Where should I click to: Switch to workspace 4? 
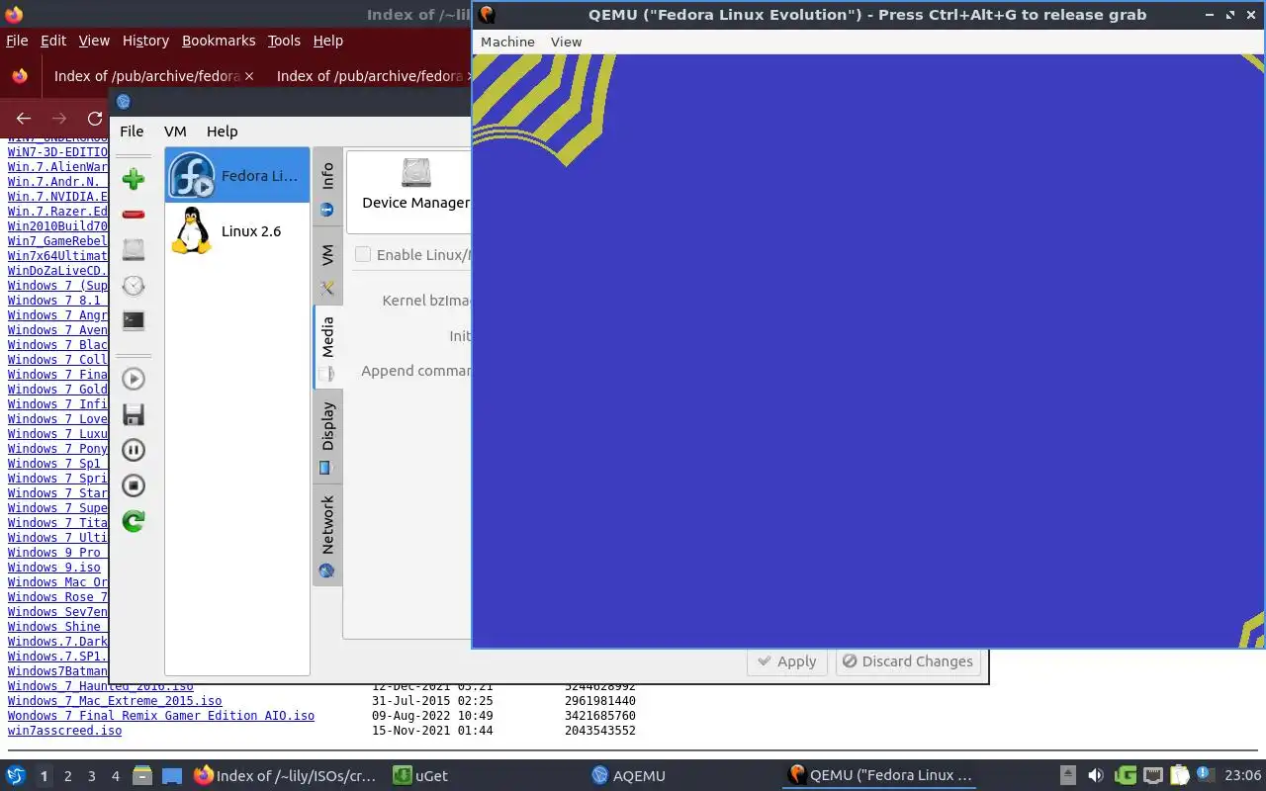point(116,776)
